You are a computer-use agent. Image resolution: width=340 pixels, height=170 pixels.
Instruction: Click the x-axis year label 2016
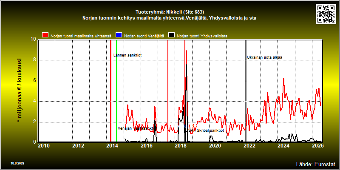pos(146,145)
